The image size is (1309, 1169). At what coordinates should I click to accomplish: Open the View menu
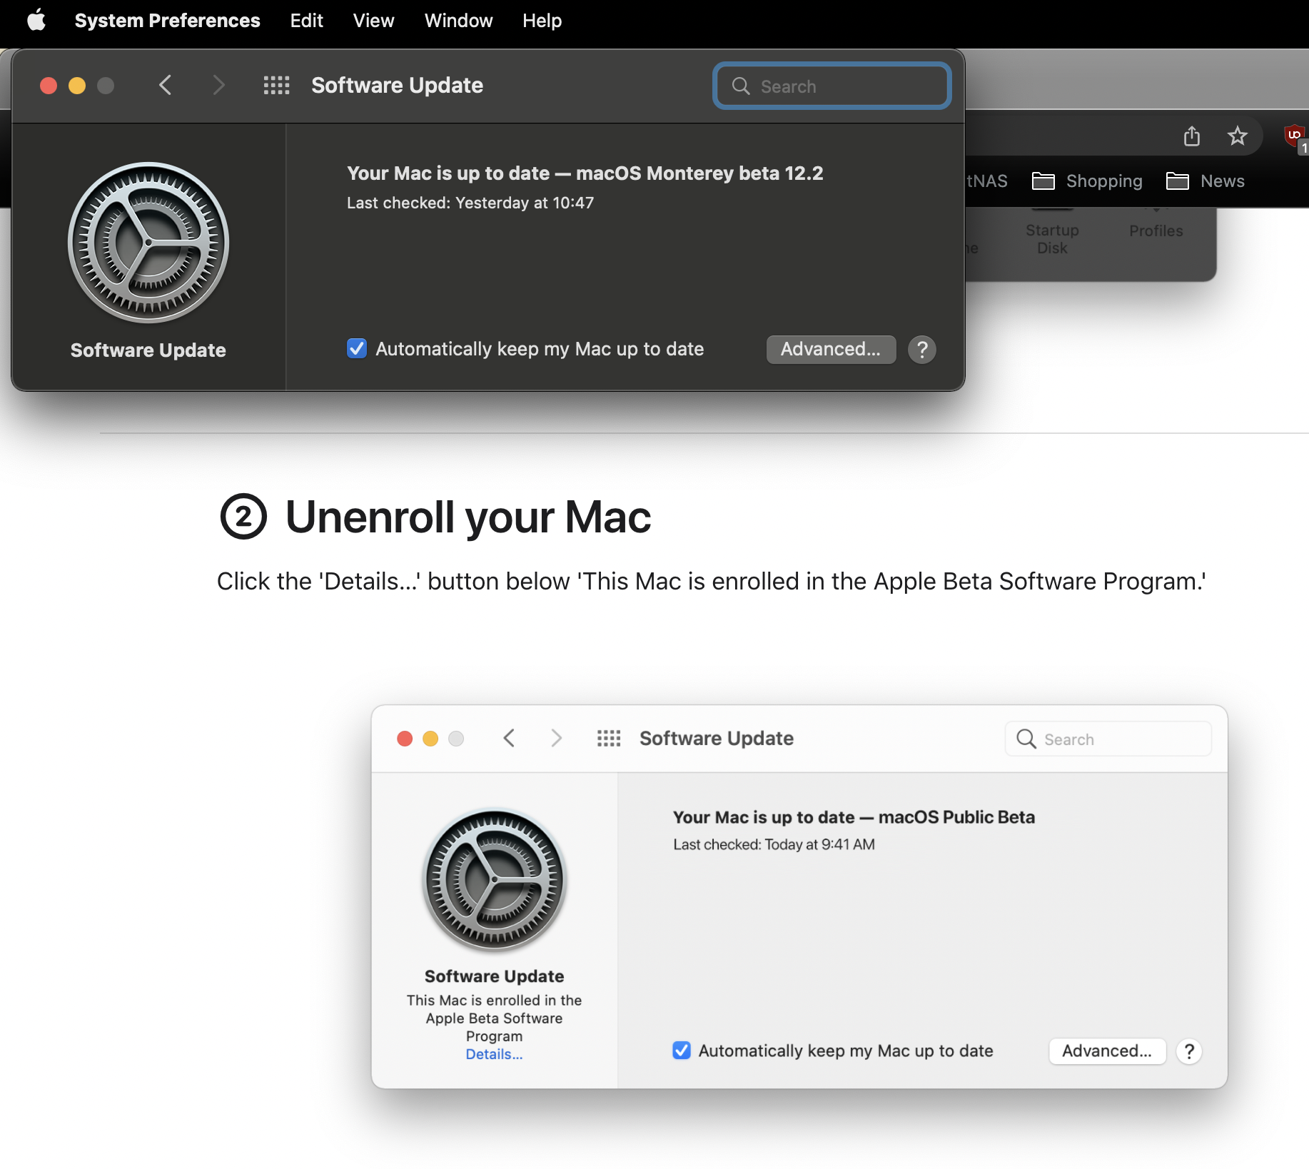(x=373, y=21)
